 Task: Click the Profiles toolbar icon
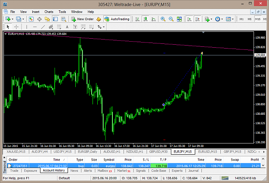click(x=19, y=19)
